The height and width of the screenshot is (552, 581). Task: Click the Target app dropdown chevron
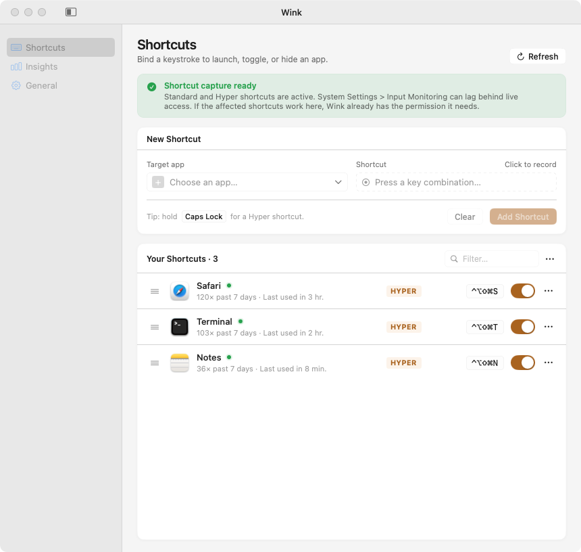[x=338, y=182]
